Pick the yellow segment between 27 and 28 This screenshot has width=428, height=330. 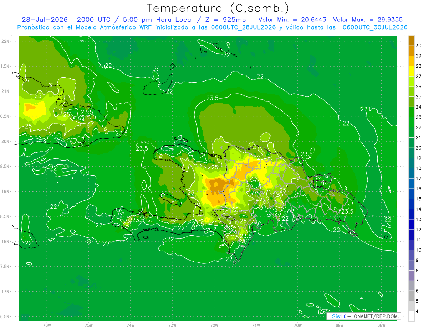(411, 72)
